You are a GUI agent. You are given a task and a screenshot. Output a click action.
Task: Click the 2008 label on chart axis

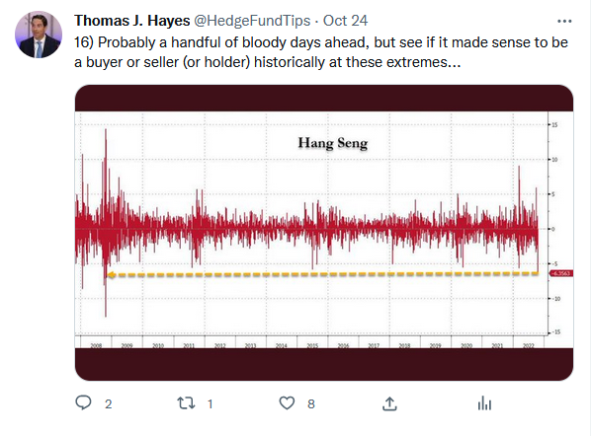tap(96, 345)
